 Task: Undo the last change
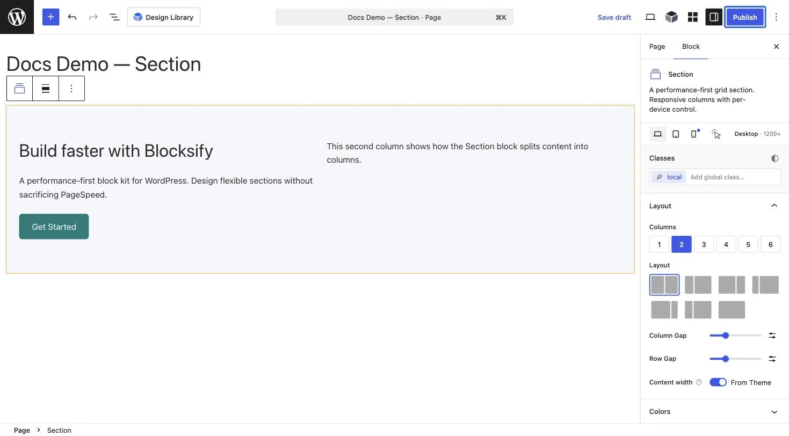click(x=72, y=17)
